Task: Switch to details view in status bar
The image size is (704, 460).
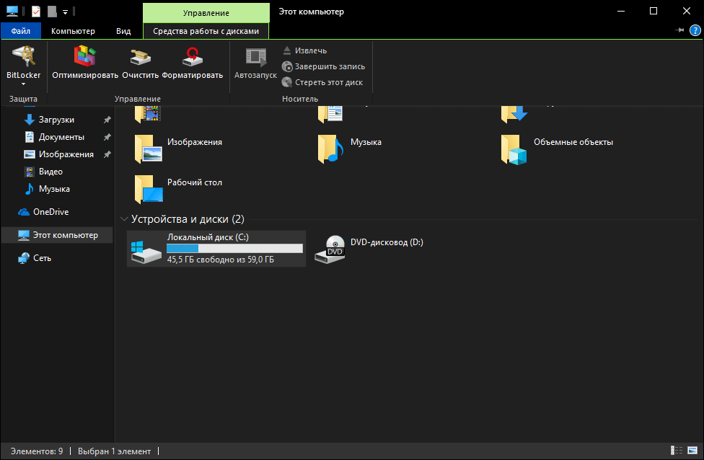Action: tap(676, 450)
